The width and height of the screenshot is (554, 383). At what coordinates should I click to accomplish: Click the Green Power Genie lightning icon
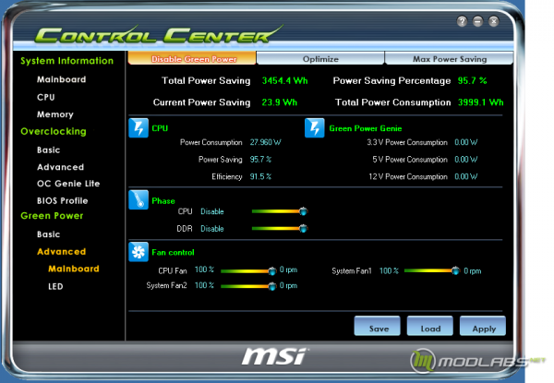click(315, 127)
